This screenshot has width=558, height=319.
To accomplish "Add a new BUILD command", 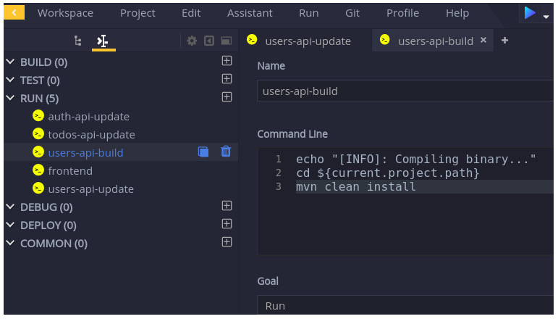I will pyautogui.click(x=227, y=62).
